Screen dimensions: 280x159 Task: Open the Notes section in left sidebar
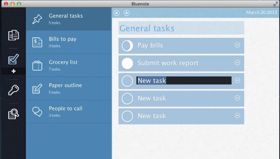pyautogui.click(x=14, y=35)
